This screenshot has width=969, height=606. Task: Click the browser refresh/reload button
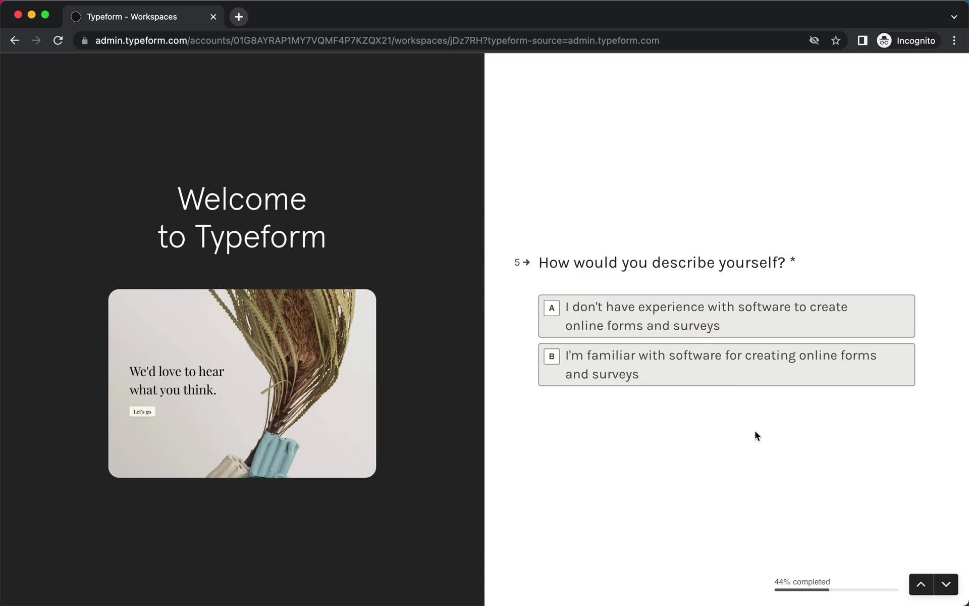[x=59, y=40]
